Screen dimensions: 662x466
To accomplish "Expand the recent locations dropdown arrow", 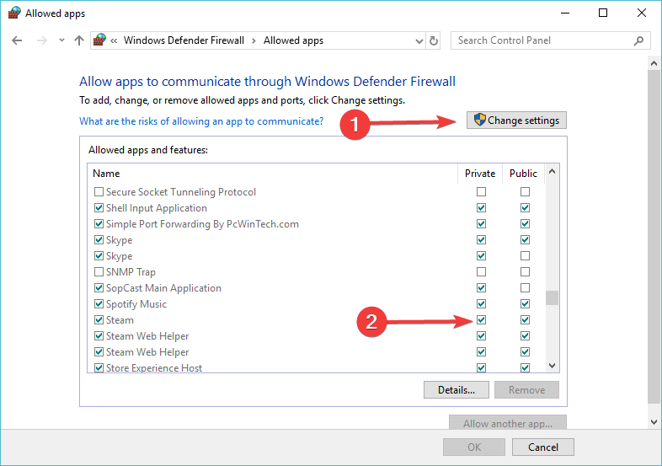I will (61, 40).
